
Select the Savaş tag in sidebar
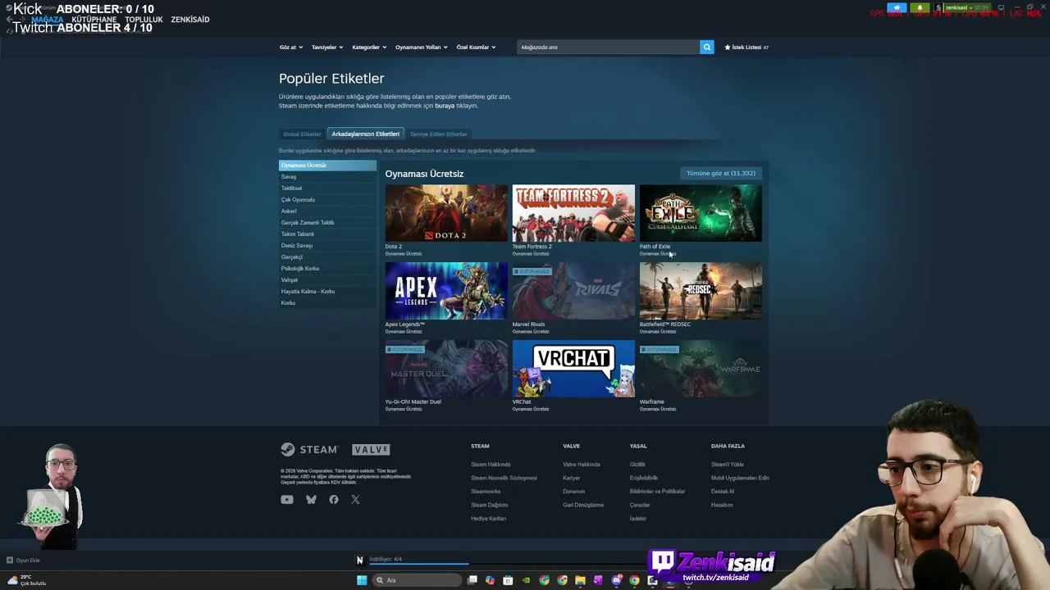pos(327,177)
